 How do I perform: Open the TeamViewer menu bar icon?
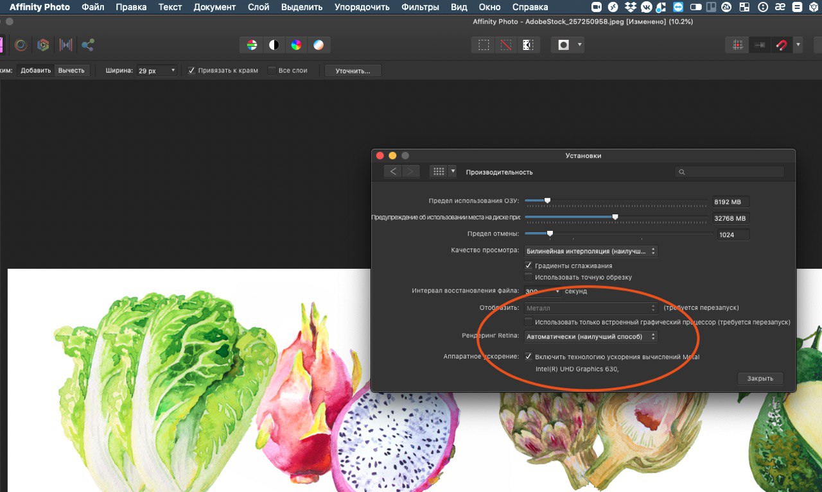click(678, 7)
